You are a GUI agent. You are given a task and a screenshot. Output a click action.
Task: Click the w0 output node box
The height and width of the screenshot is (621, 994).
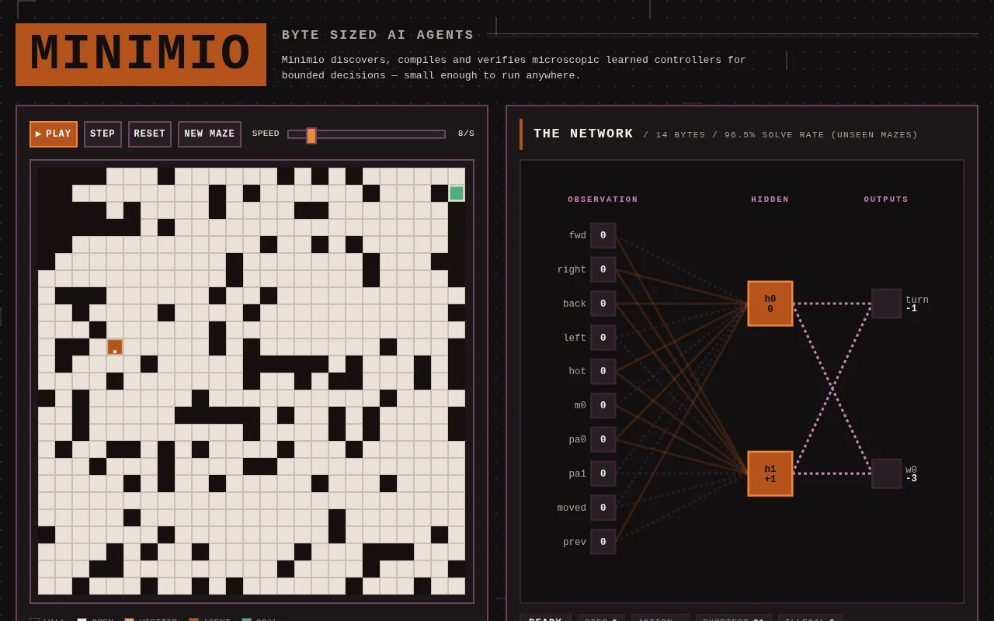pos(886,474)
